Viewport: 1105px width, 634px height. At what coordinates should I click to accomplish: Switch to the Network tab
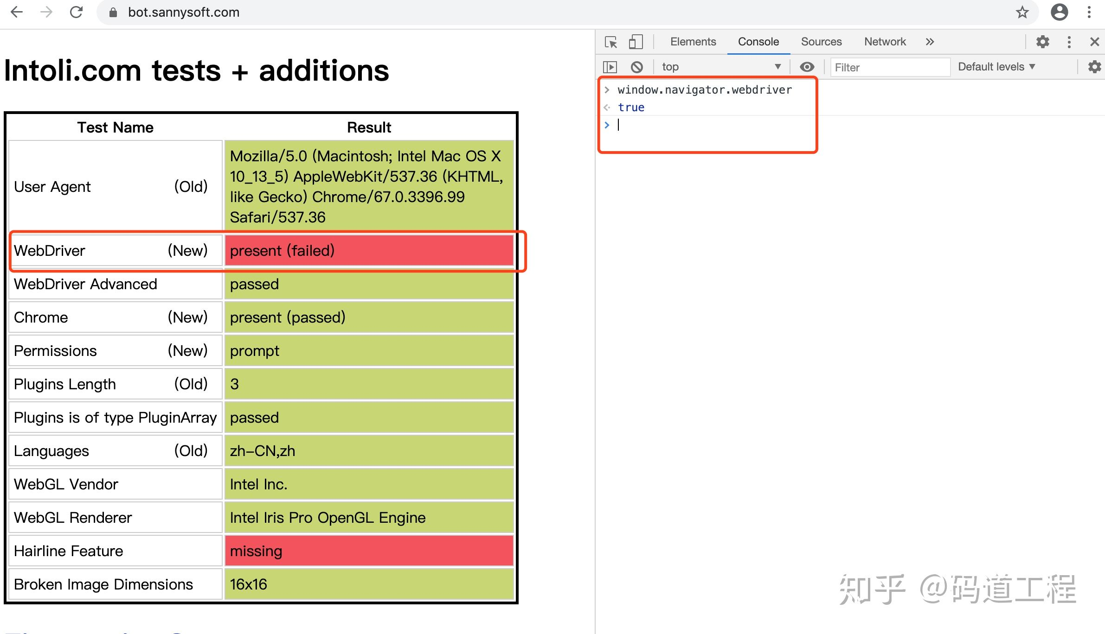[885, 42]
